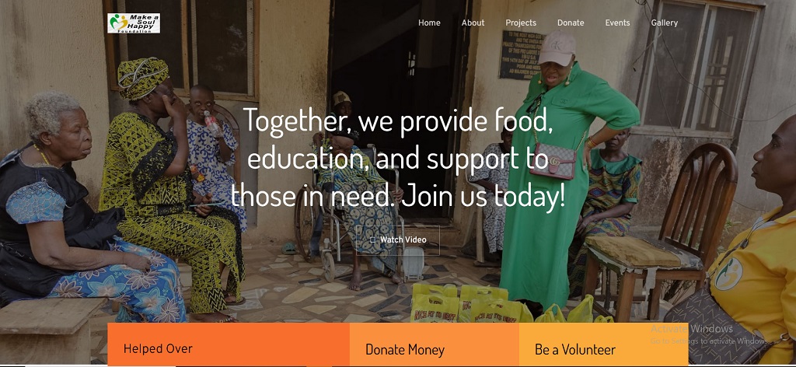Click the yellow-orange Be a Volunteer box
Image resolution: width=796 pixels, height=367 pixels.
click(603, 344)
